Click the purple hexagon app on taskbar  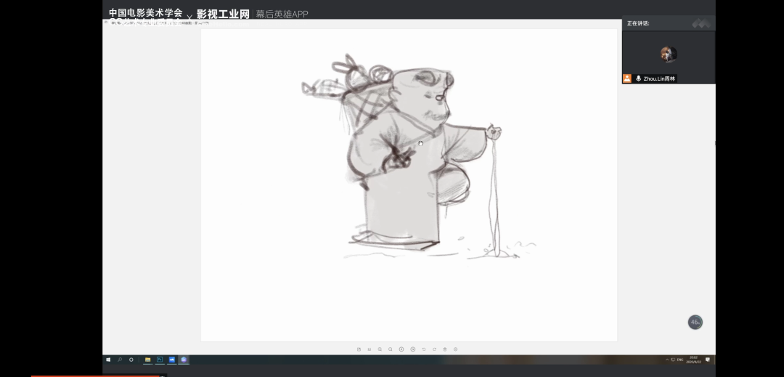184,360
